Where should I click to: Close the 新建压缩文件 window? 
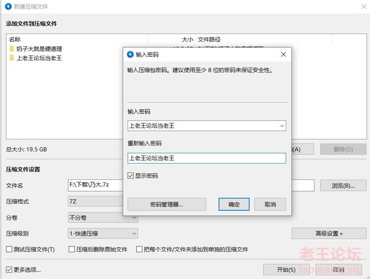point(364,7)
